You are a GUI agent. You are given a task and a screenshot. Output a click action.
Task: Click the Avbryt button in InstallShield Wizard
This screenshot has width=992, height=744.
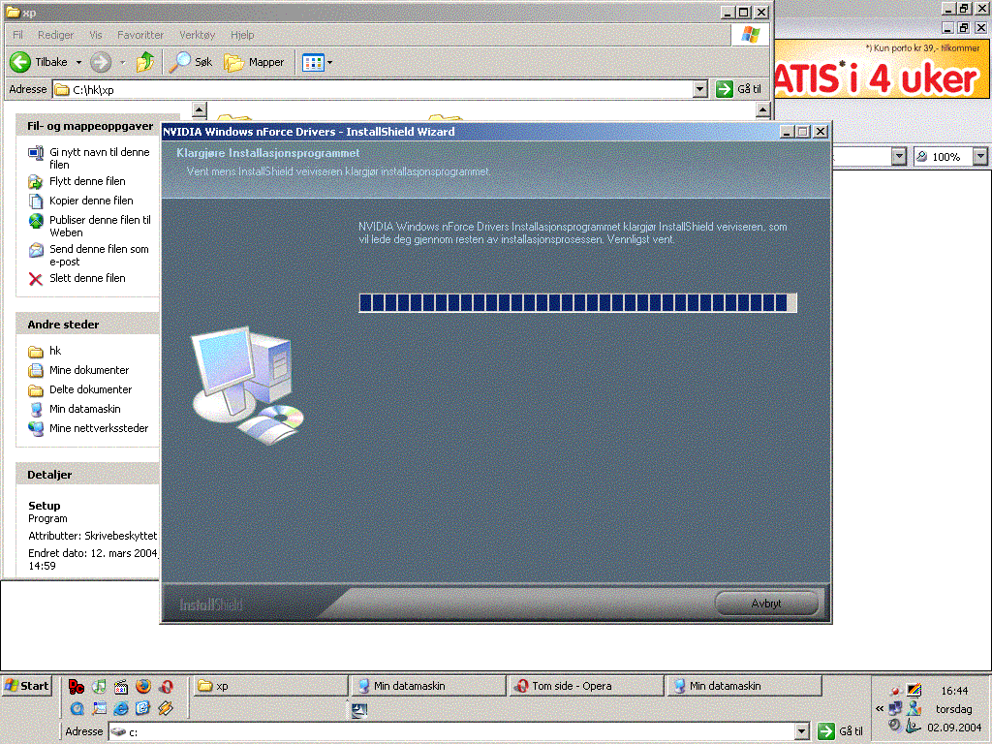pyautogui.click(x=766, y=604)
